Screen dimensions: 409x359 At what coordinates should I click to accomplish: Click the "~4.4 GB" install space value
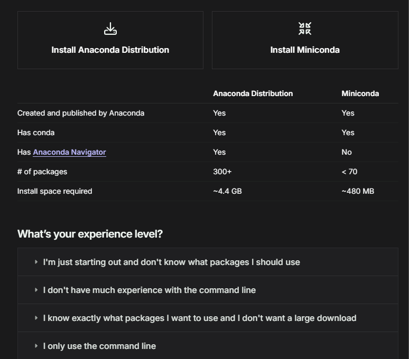point(227,191)
